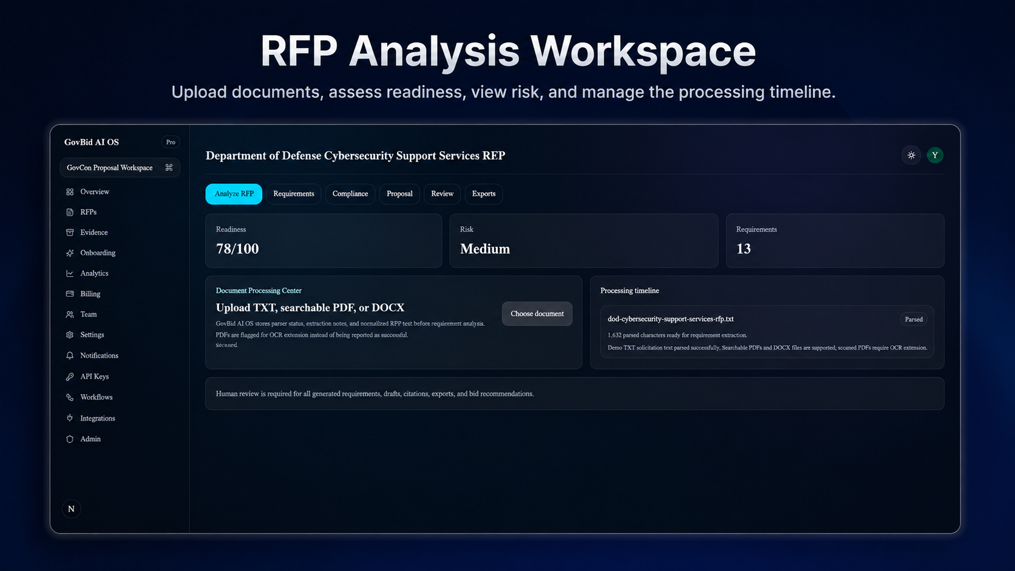Toggle light theme with sun icon
The image size is (1015, 571).
(911, 155)
